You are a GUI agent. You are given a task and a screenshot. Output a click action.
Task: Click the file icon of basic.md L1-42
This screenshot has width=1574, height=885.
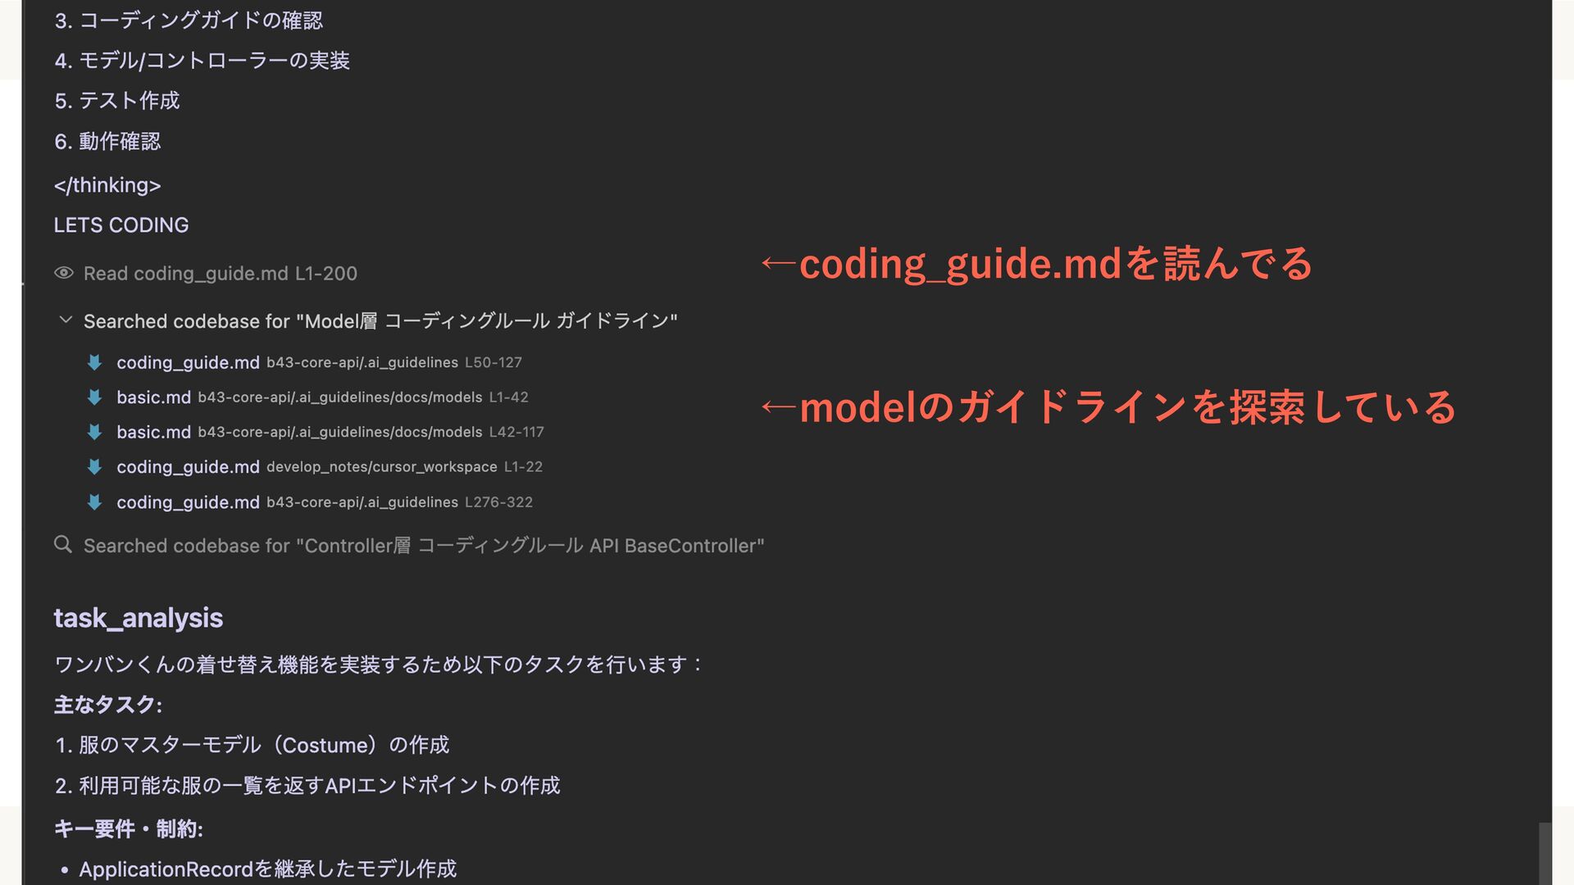tap(95, 397)
